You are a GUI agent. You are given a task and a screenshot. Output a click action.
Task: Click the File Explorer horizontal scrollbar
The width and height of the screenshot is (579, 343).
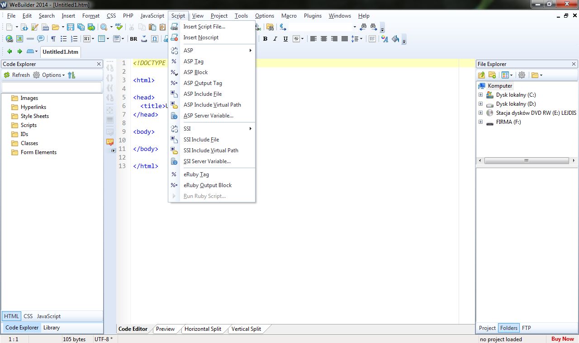coord(527,160)
